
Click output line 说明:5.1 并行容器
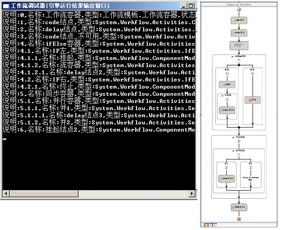coord(99,101)
